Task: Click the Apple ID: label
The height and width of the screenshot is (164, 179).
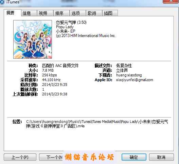Action: point(104,80)
